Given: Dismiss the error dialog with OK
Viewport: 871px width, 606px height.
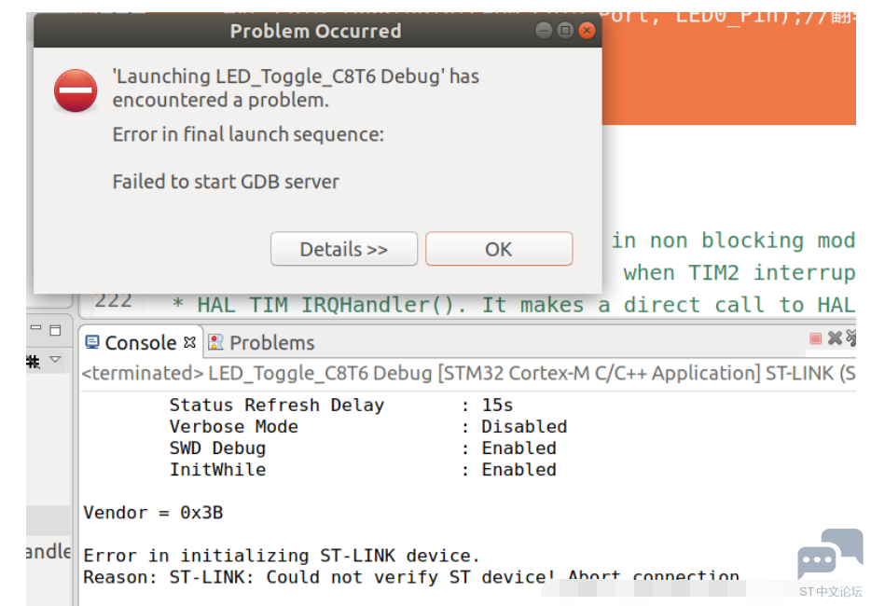Looking at the screenshot, I should (499, 249).
